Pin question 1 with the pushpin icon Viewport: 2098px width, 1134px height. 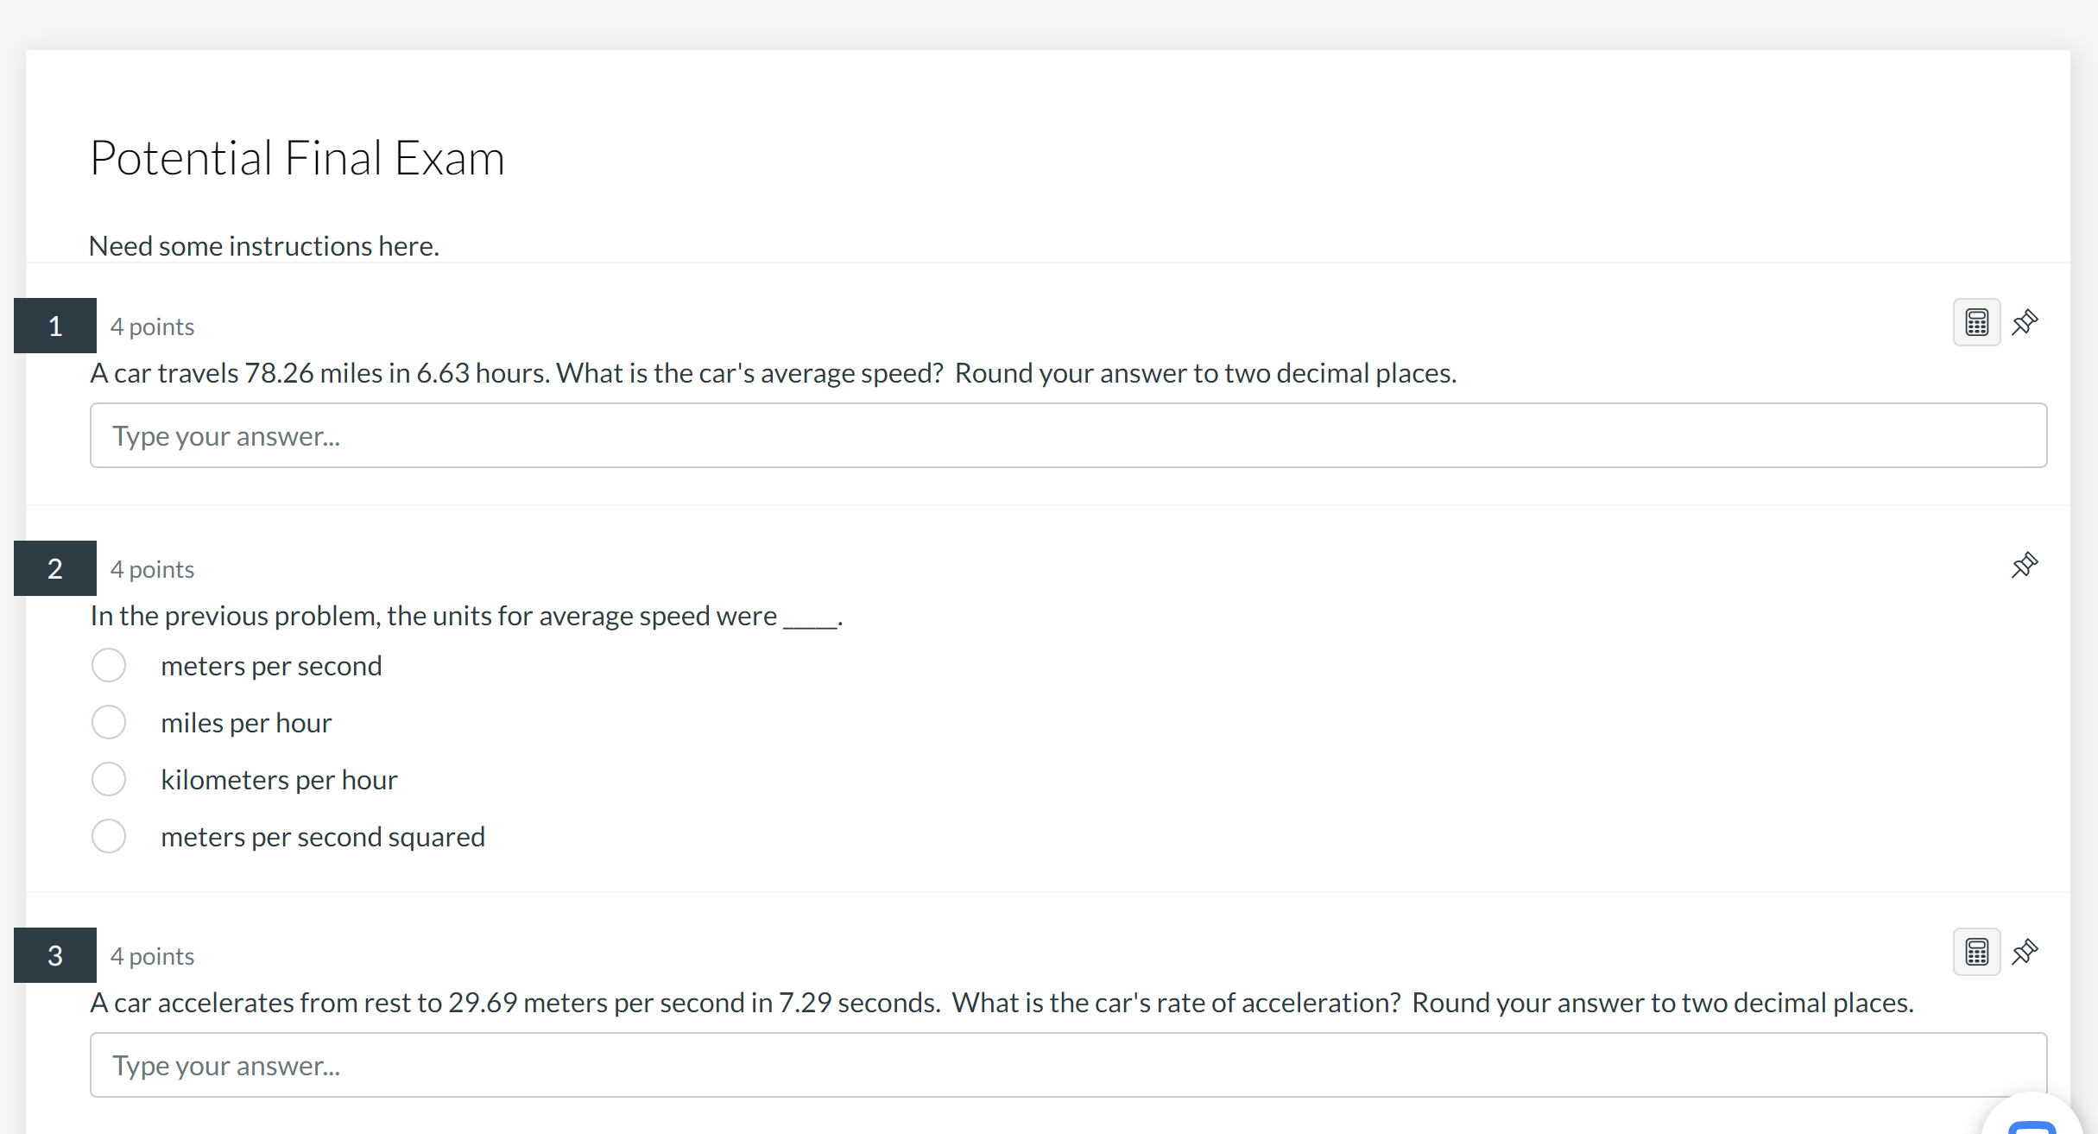click(2025, 323)
